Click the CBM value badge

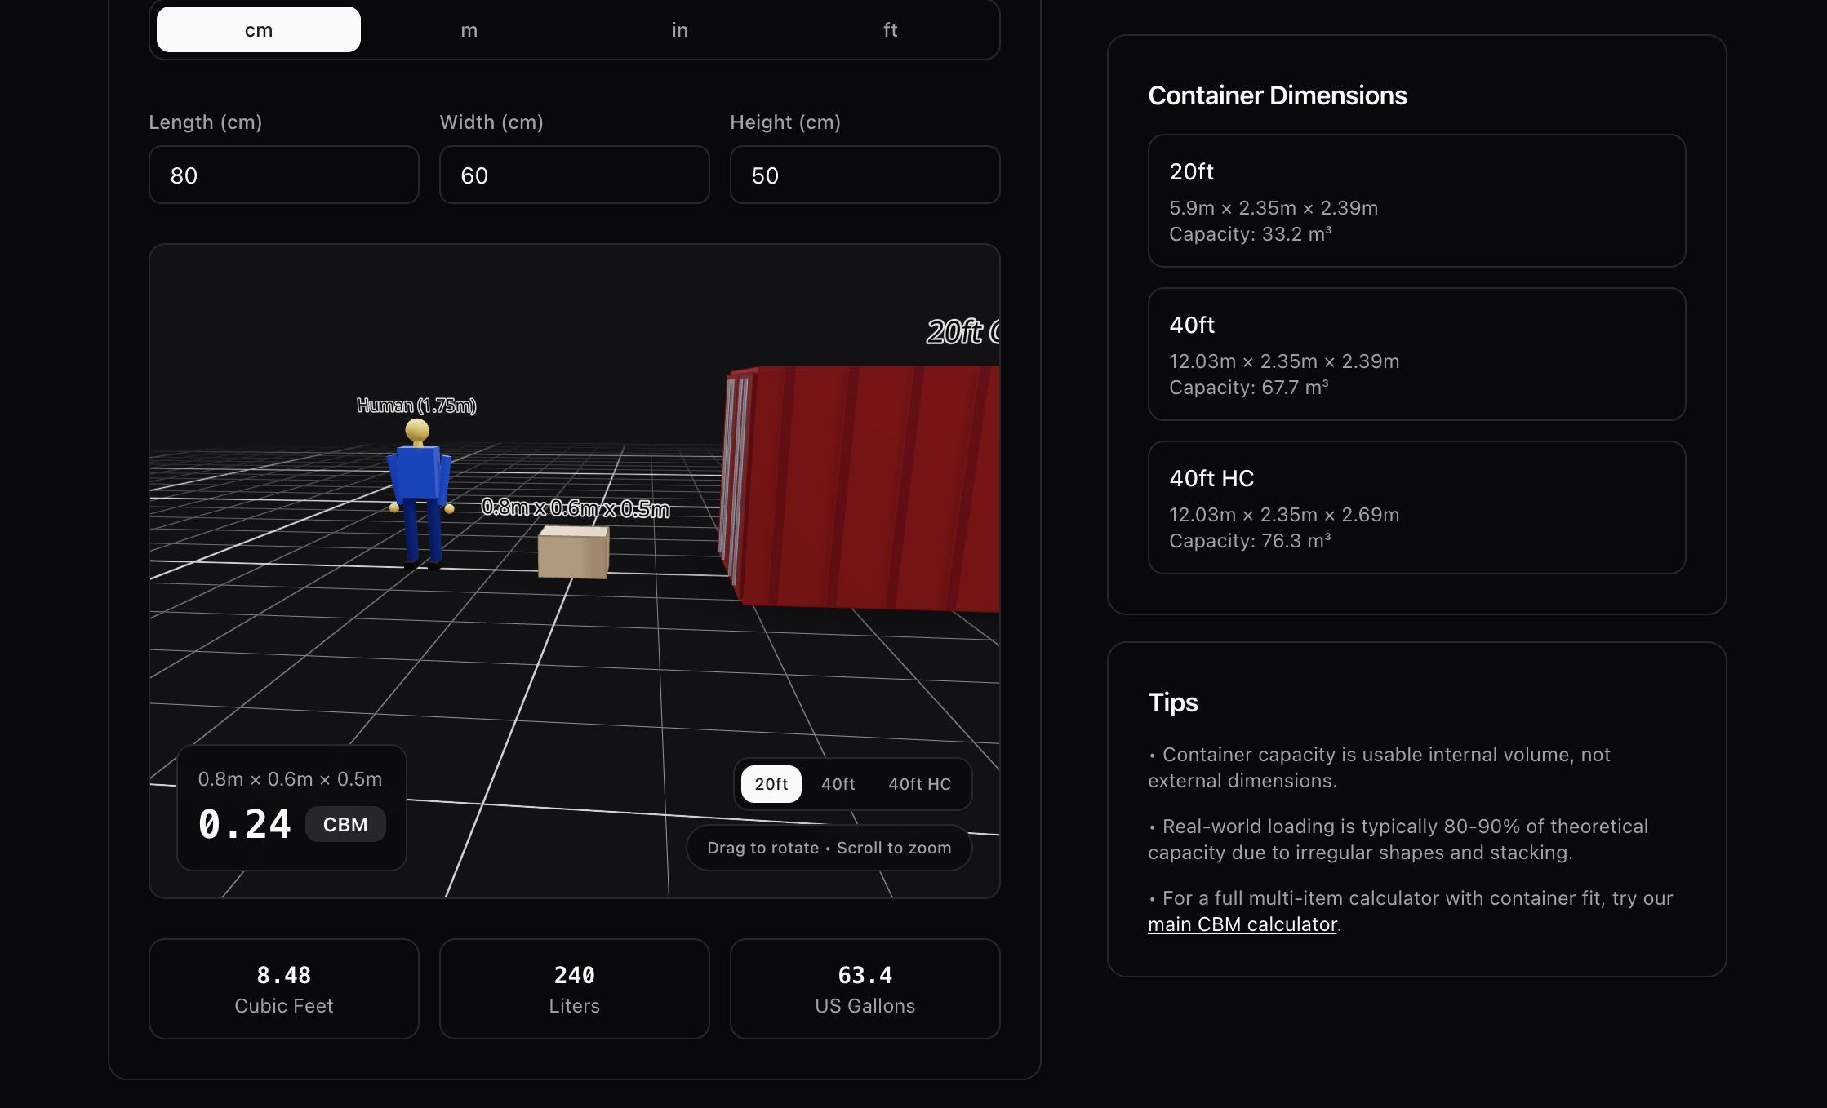click(x=345, y=824)
